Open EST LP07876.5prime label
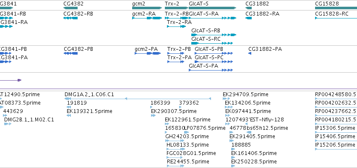357x168 pixels. point(205,129)
